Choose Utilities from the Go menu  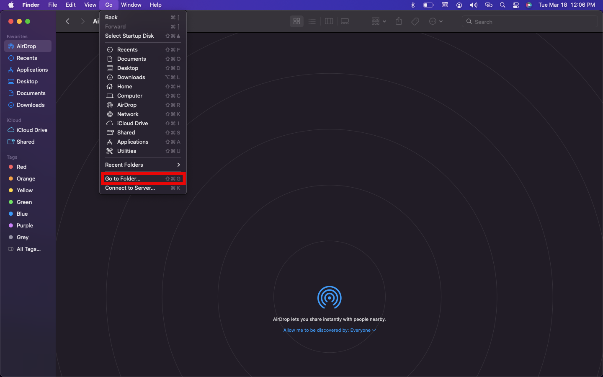click(x=143, y=151)
